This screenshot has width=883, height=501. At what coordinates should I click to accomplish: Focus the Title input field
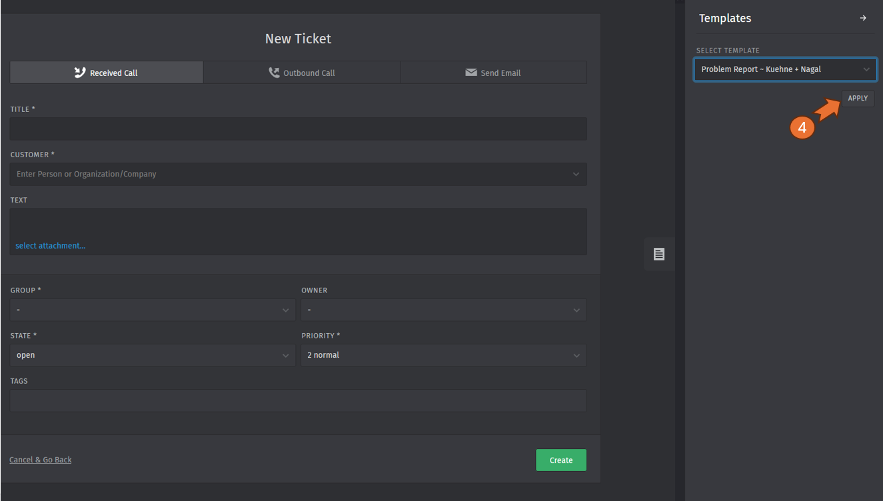298,129
